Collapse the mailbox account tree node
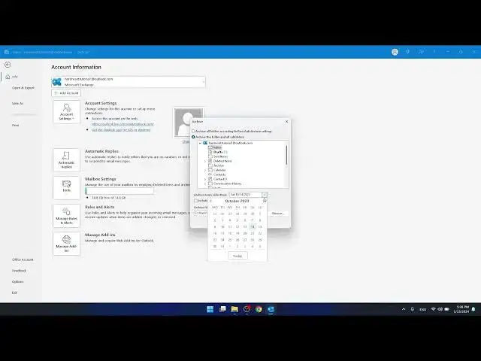The width and height of the screenshot is (481, 361). point(201,143)
